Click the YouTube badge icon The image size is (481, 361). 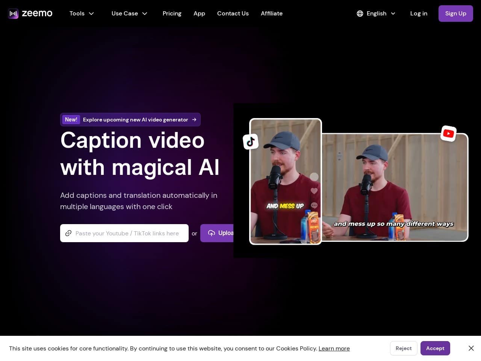pyautogui.click(x=448, y=133)
